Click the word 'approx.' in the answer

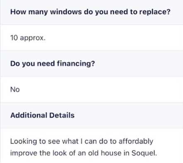point(33,38)
